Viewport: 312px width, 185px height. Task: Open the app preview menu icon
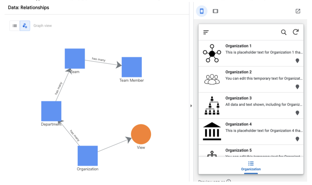click(x=206, y=32)
